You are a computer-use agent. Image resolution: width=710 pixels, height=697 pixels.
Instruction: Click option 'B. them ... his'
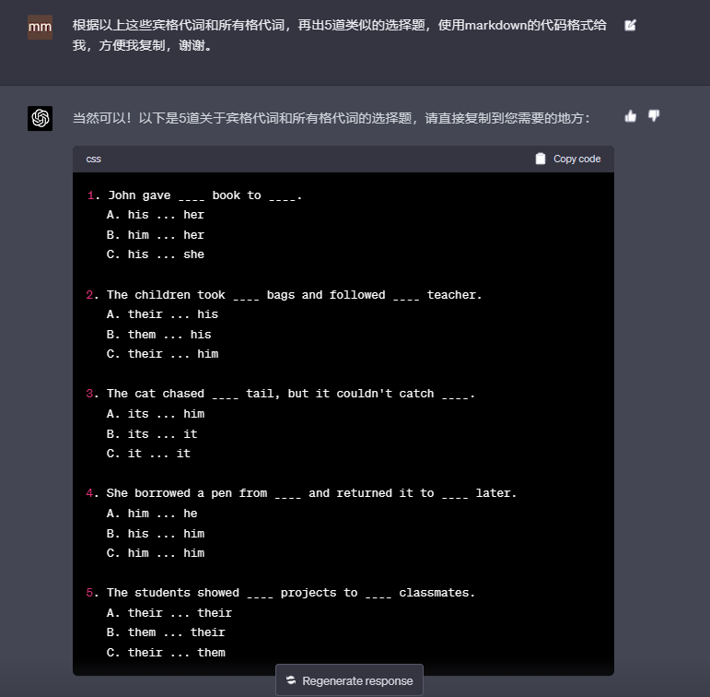[159, 335]
